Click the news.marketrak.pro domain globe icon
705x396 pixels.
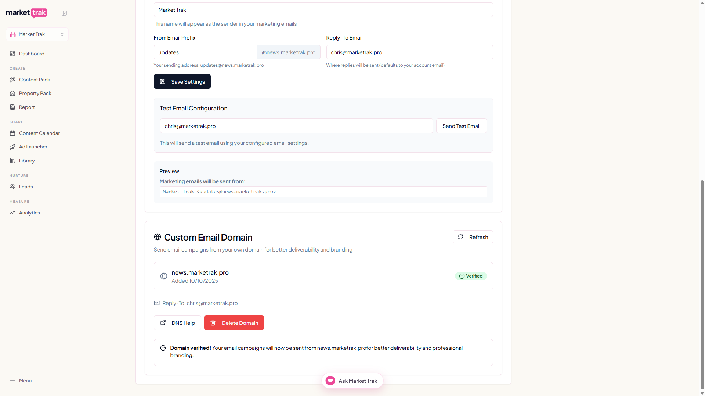[x=164, y=276]
